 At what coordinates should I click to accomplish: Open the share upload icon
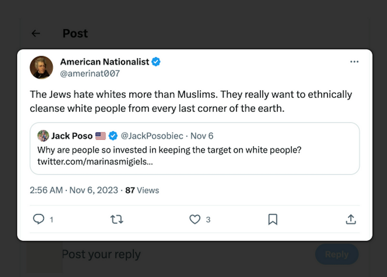click(x=351, y=219)
